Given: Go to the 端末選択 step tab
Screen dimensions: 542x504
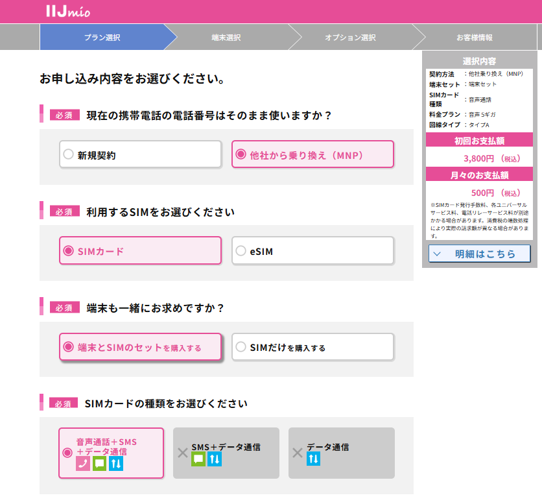Looking at the screenshot, I should click(x=226, y=38).
